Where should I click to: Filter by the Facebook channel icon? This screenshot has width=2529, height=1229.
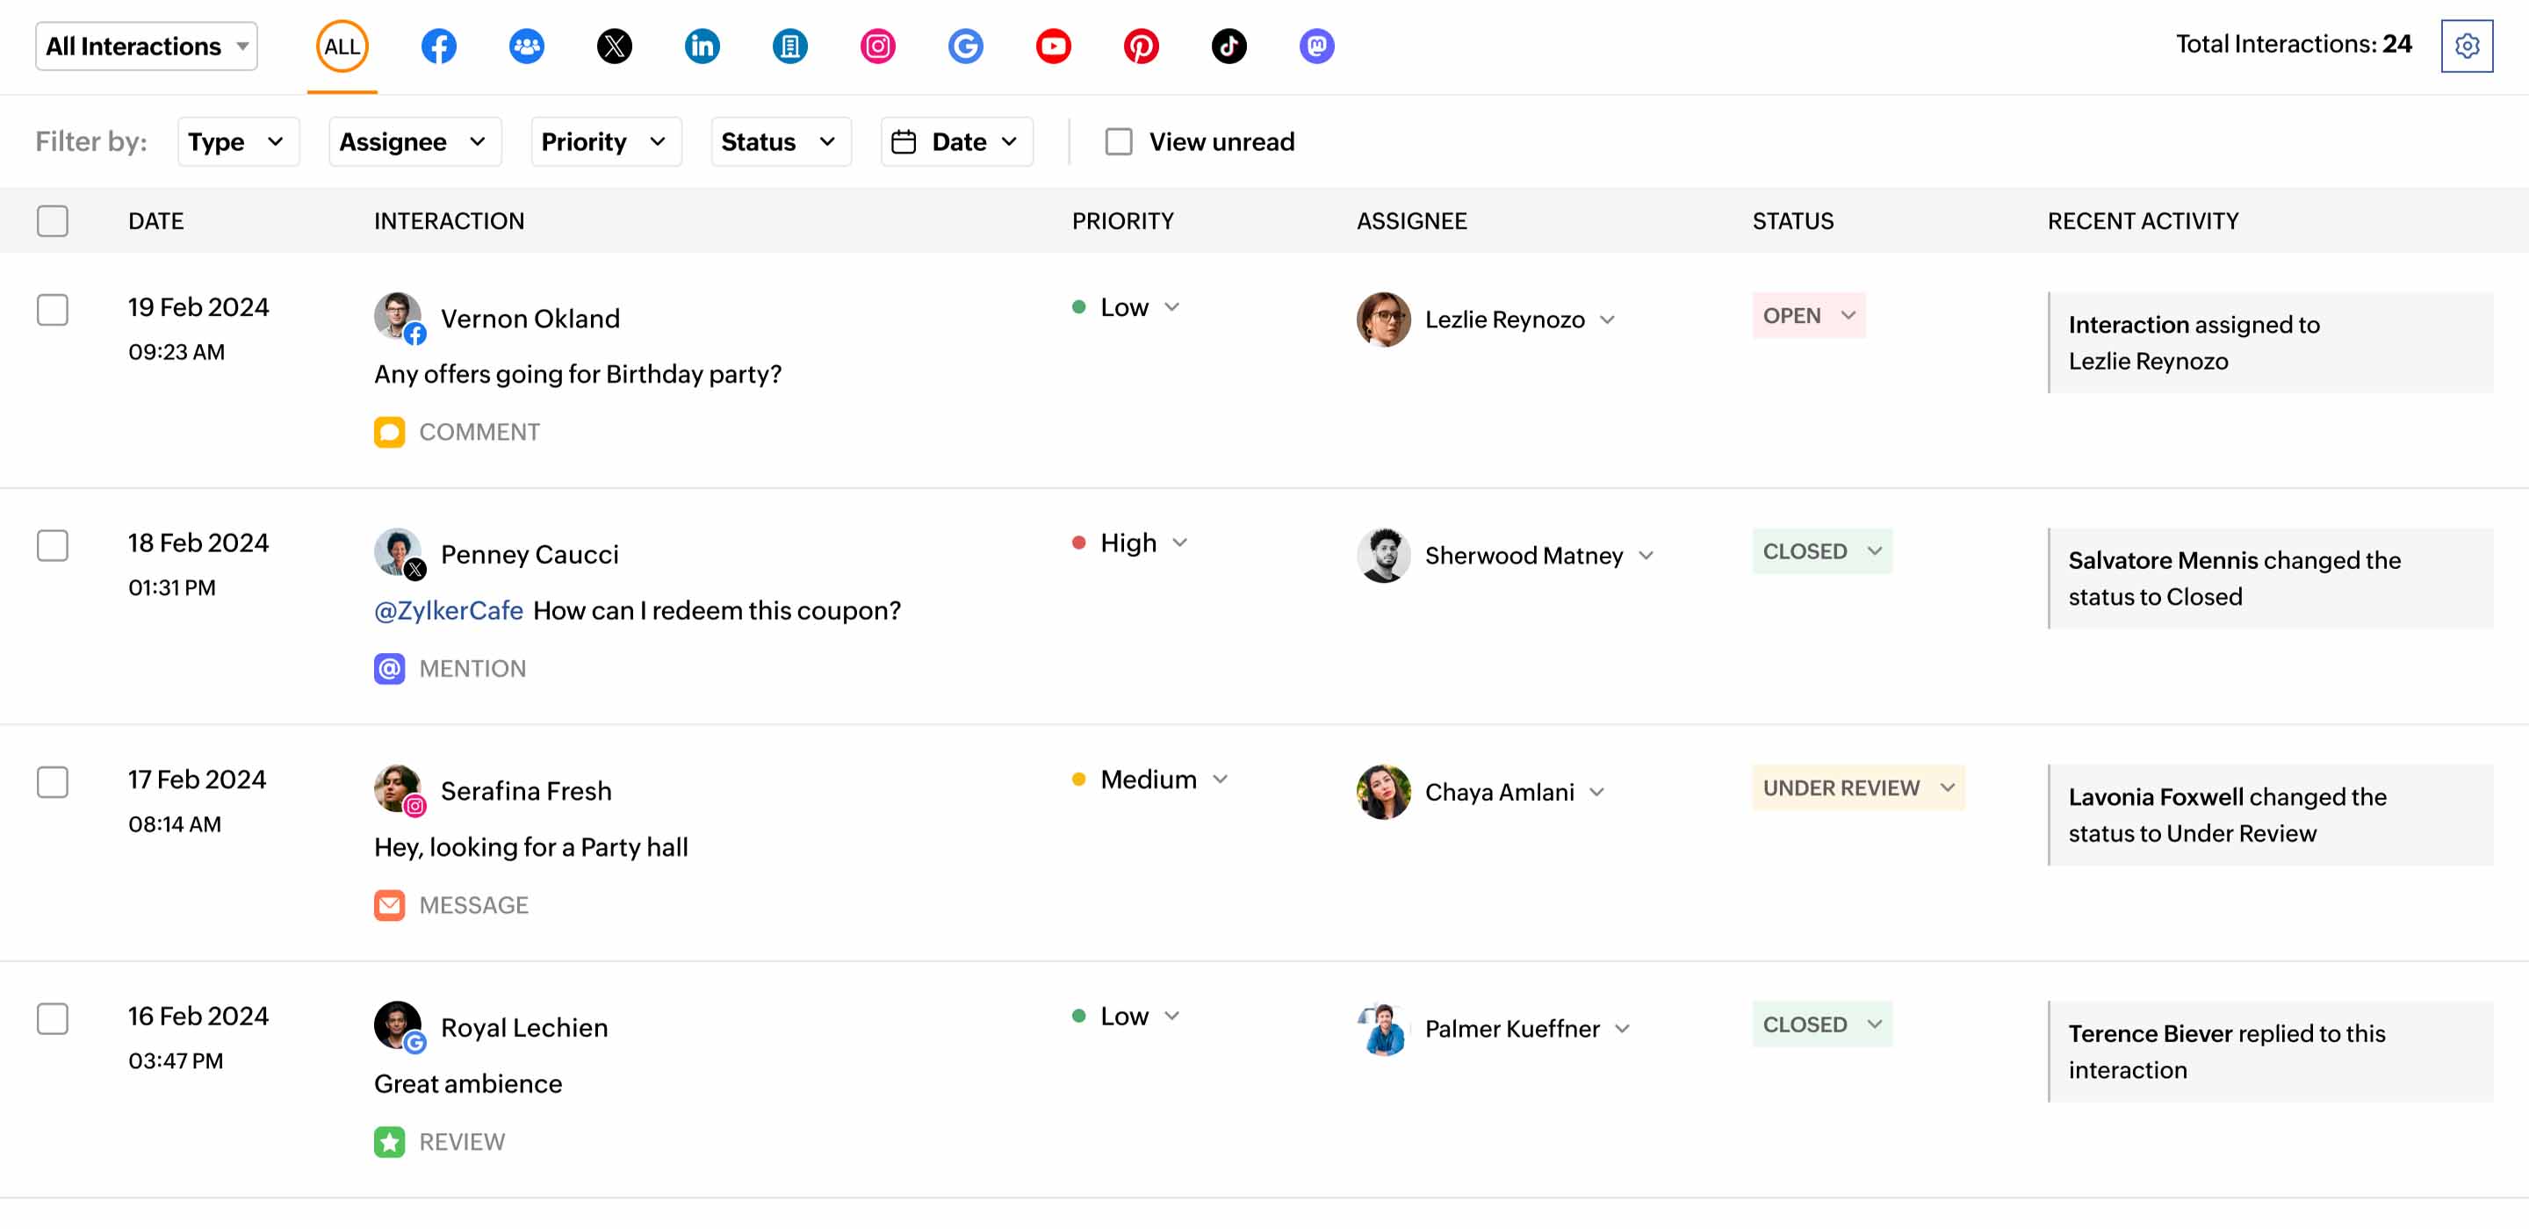click(x=438, y=47)
